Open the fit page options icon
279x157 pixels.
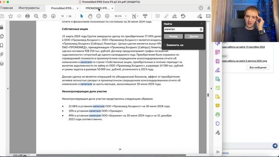click(x=135, y=16)
